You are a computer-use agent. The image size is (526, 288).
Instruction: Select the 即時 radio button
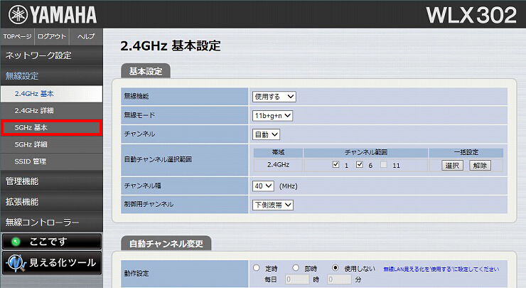296,268
